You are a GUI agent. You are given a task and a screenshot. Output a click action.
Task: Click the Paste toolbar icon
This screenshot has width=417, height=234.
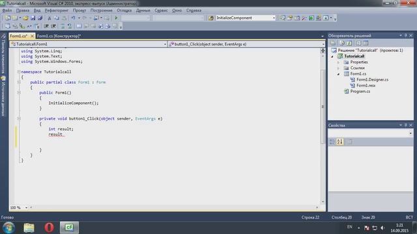point(64,18)
